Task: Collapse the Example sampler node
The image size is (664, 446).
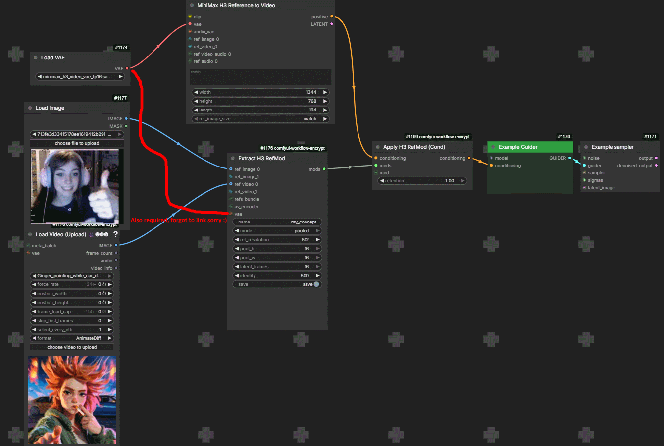Action: [586, 147]
